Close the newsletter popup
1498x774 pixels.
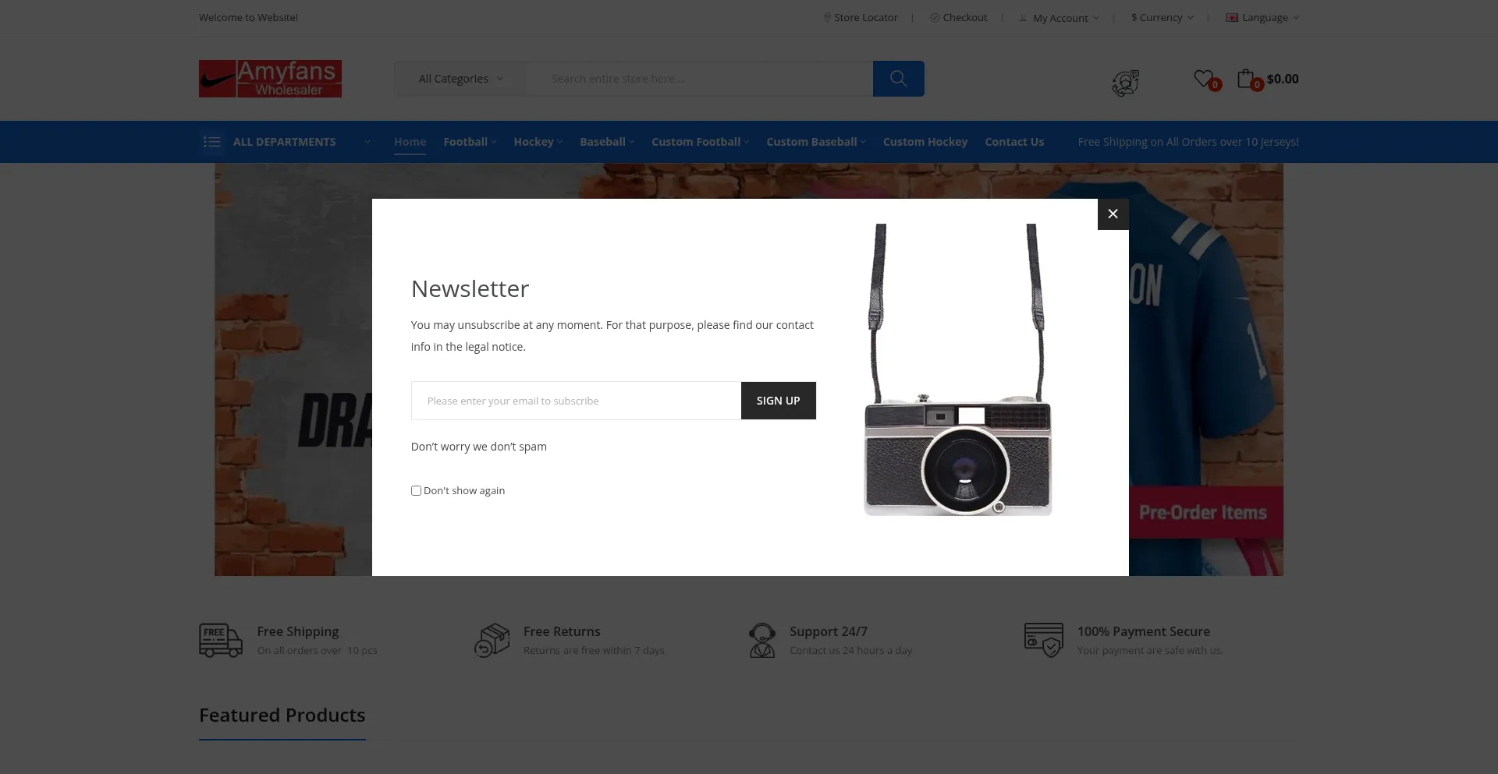point(1113,214)
